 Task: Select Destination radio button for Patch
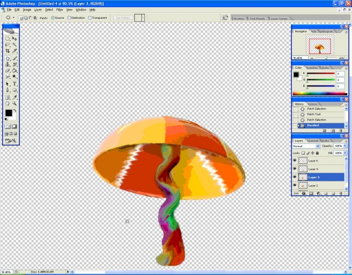69,18
